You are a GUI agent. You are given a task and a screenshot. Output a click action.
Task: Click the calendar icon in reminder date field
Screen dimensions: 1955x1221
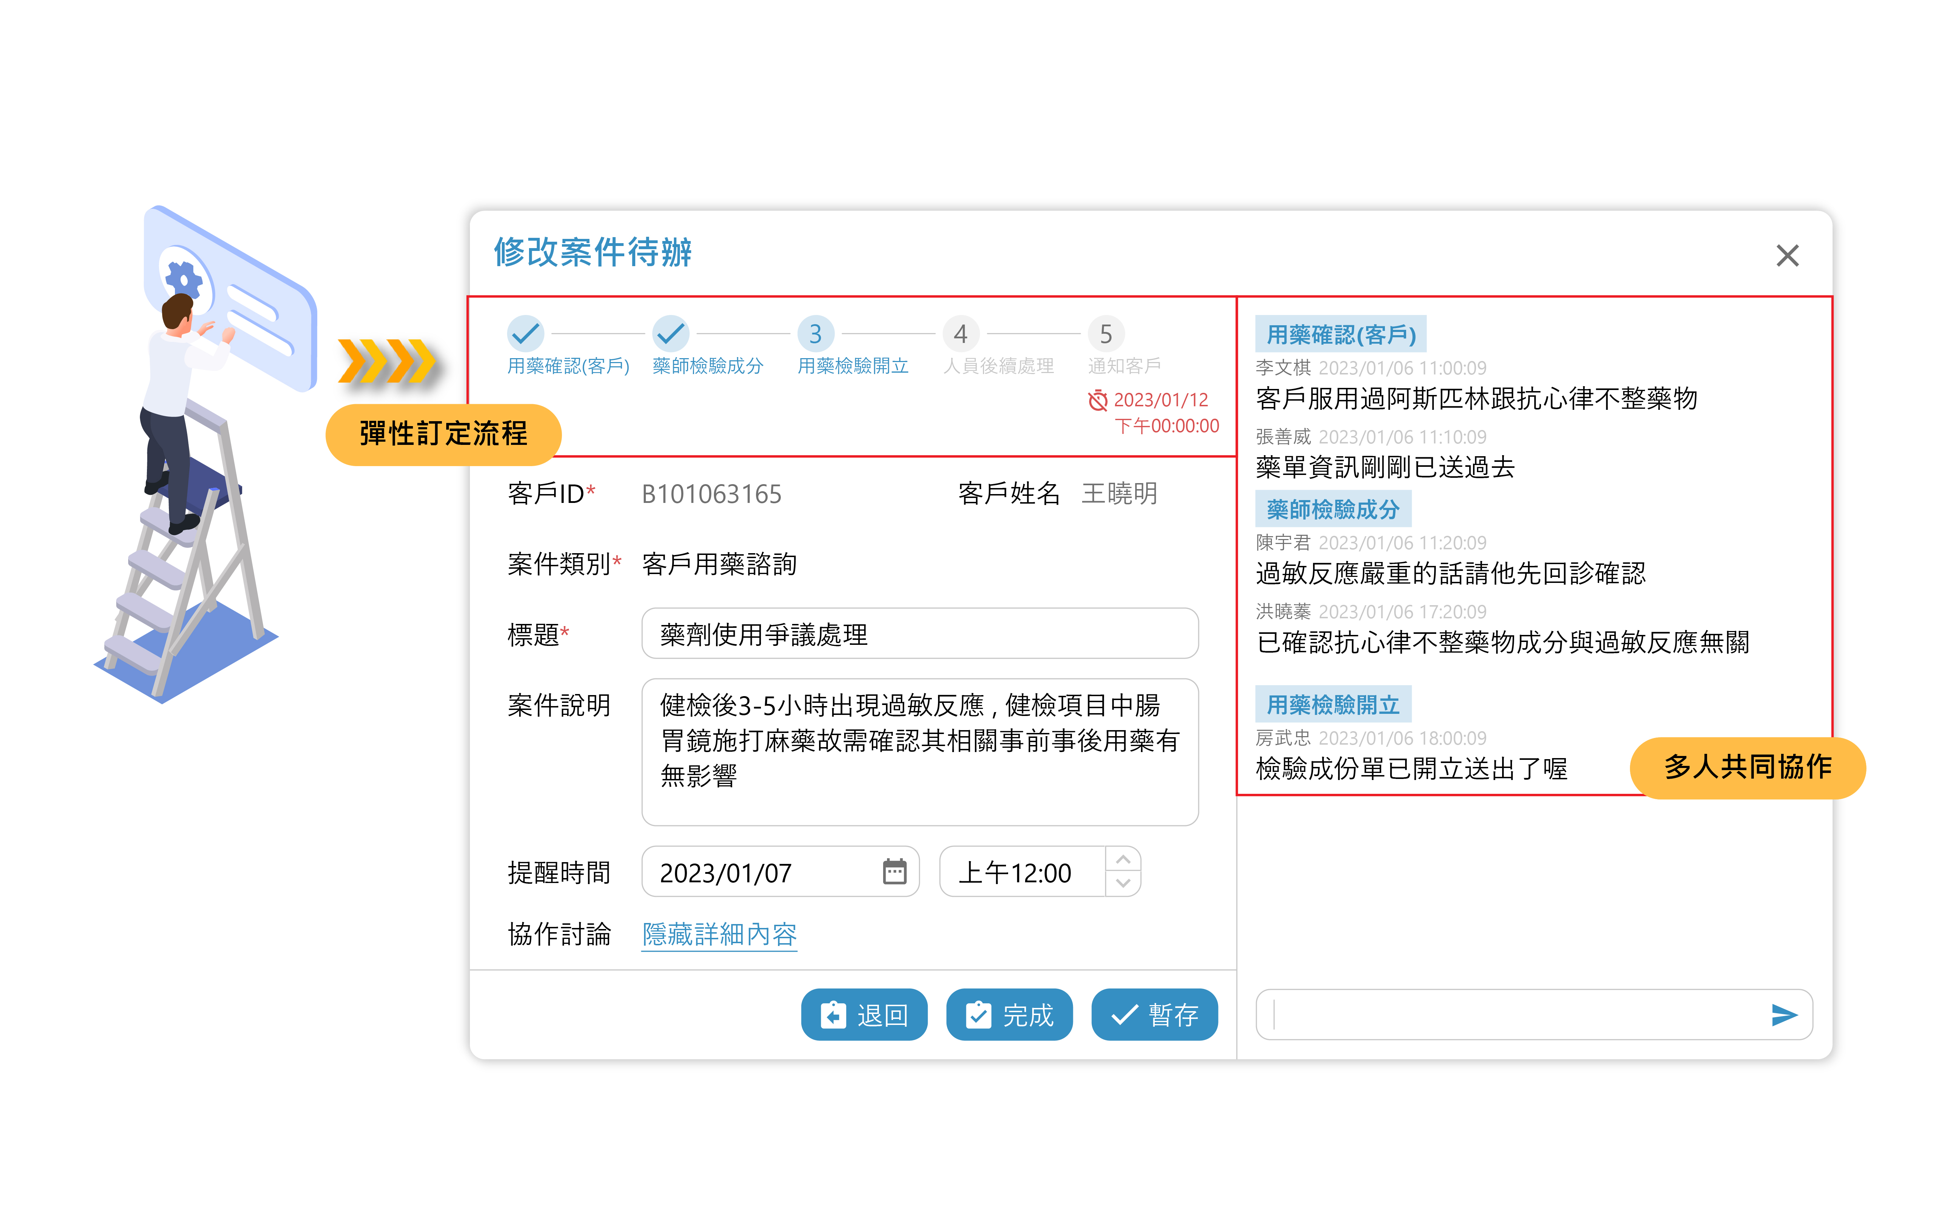(x=894, y=871)
